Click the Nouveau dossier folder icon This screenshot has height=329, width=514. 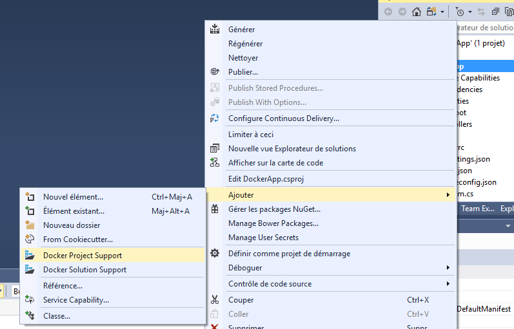coord(30,225)
